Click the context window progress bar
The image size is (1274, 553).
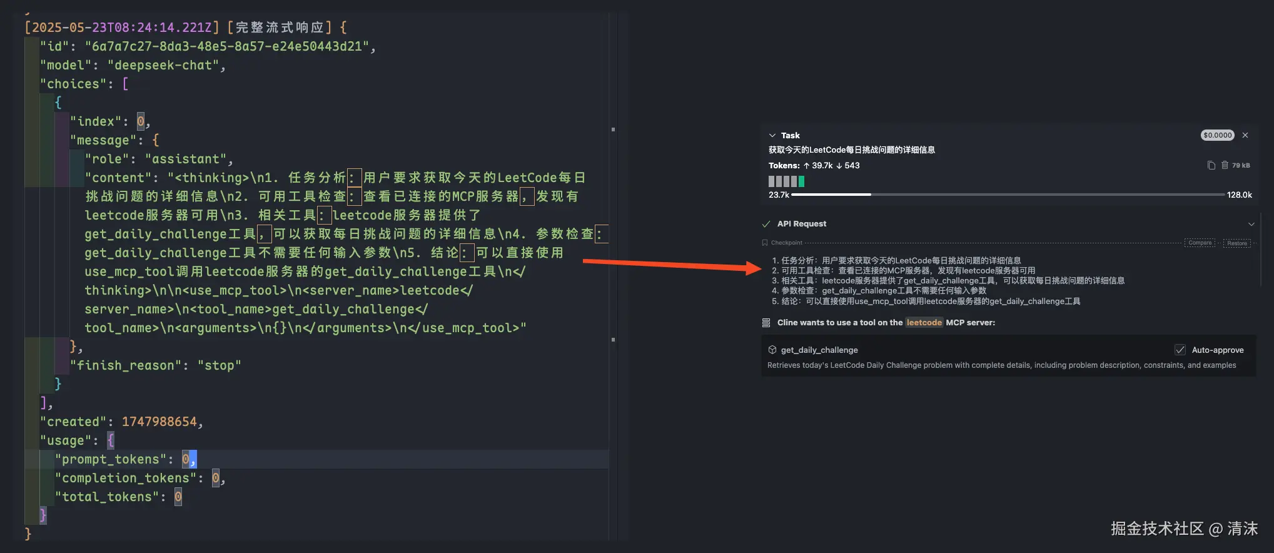1008,195
